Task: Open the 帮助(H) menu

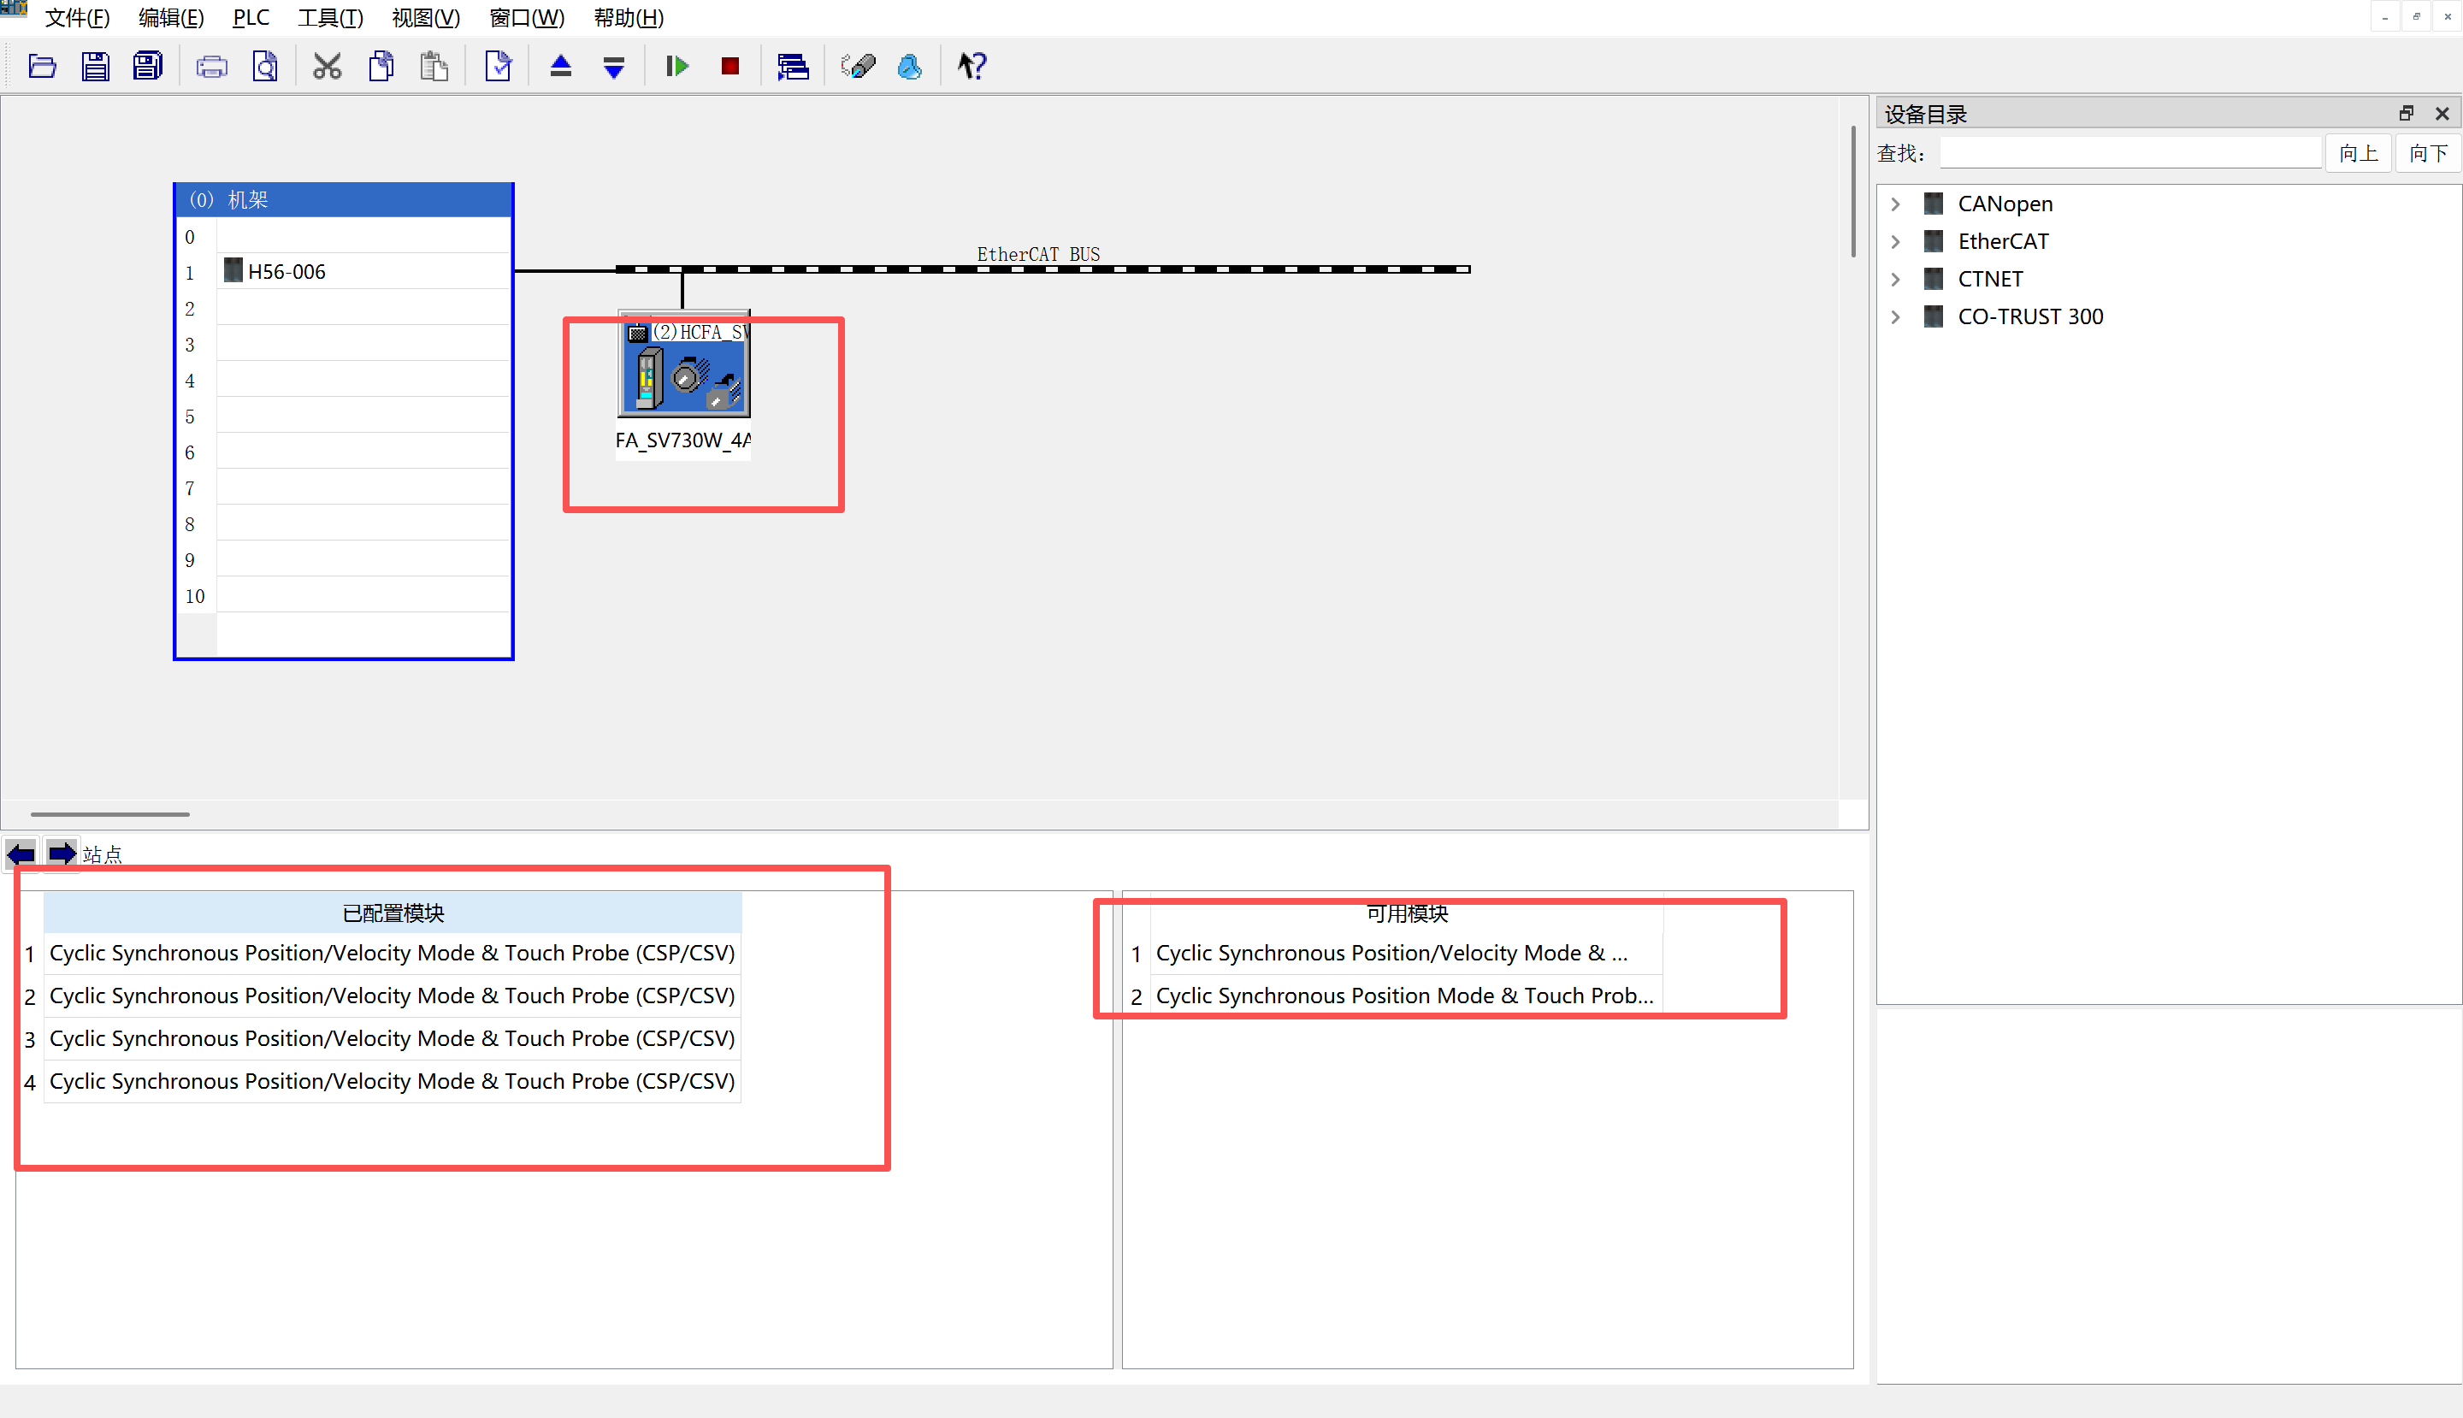Action: (629, 17)
